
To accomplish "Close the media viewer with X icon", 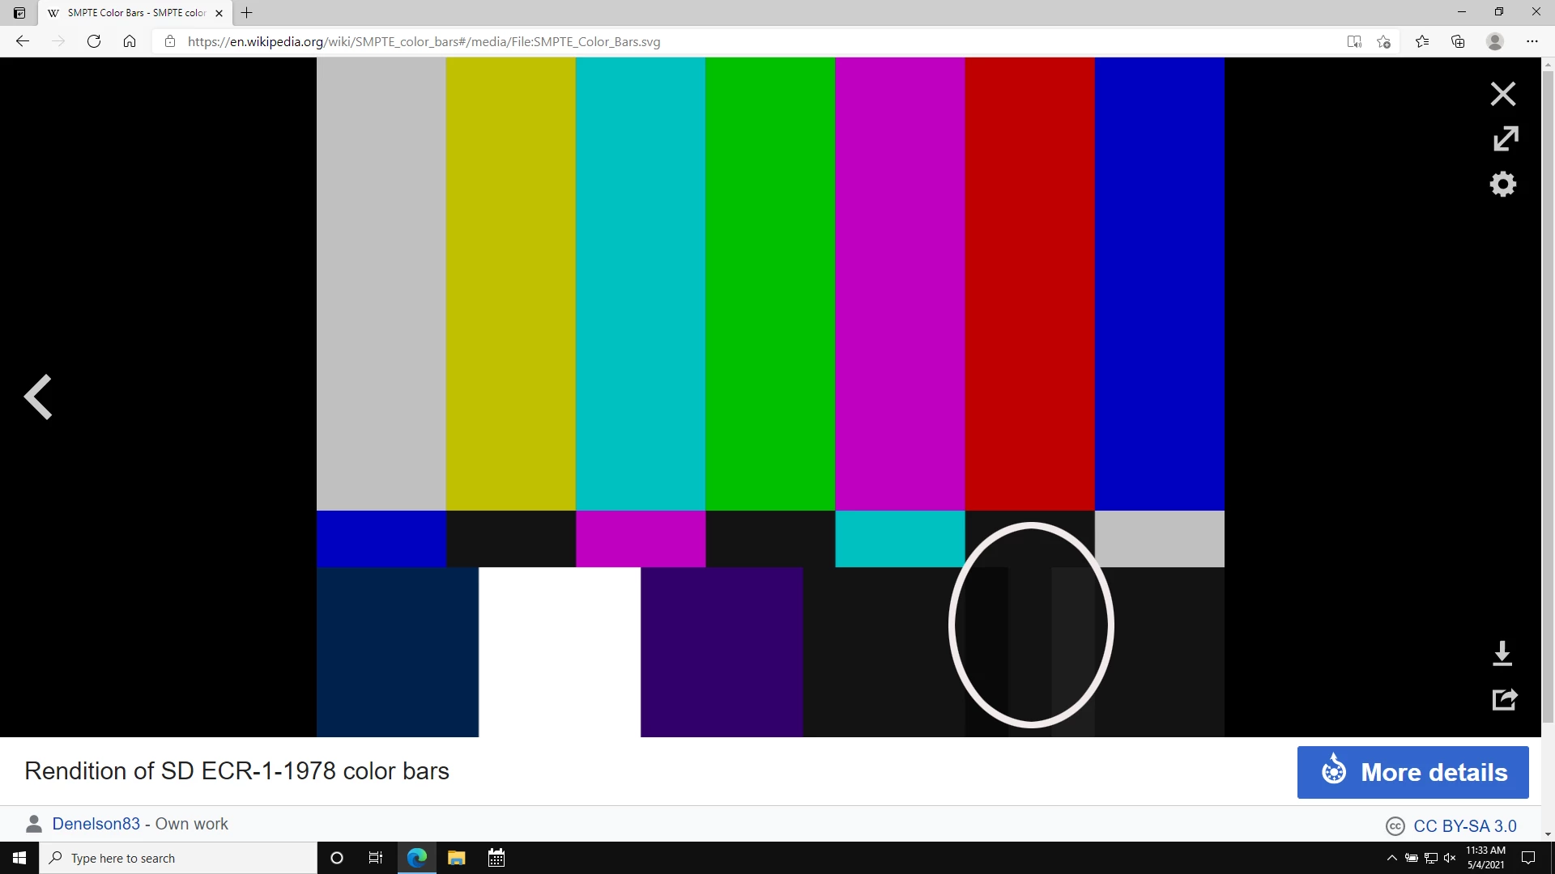I will (1503, 94).
